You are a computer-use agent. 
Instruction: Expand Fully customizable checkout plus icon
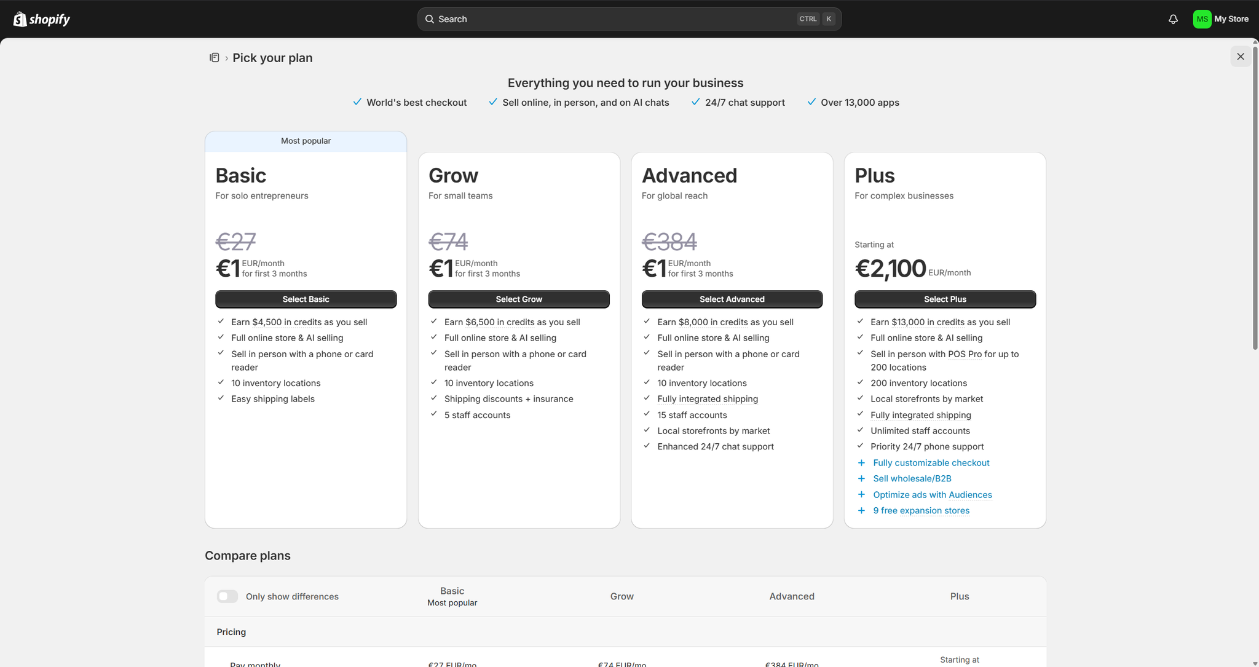pyautogui.click(x=861, y=463)
